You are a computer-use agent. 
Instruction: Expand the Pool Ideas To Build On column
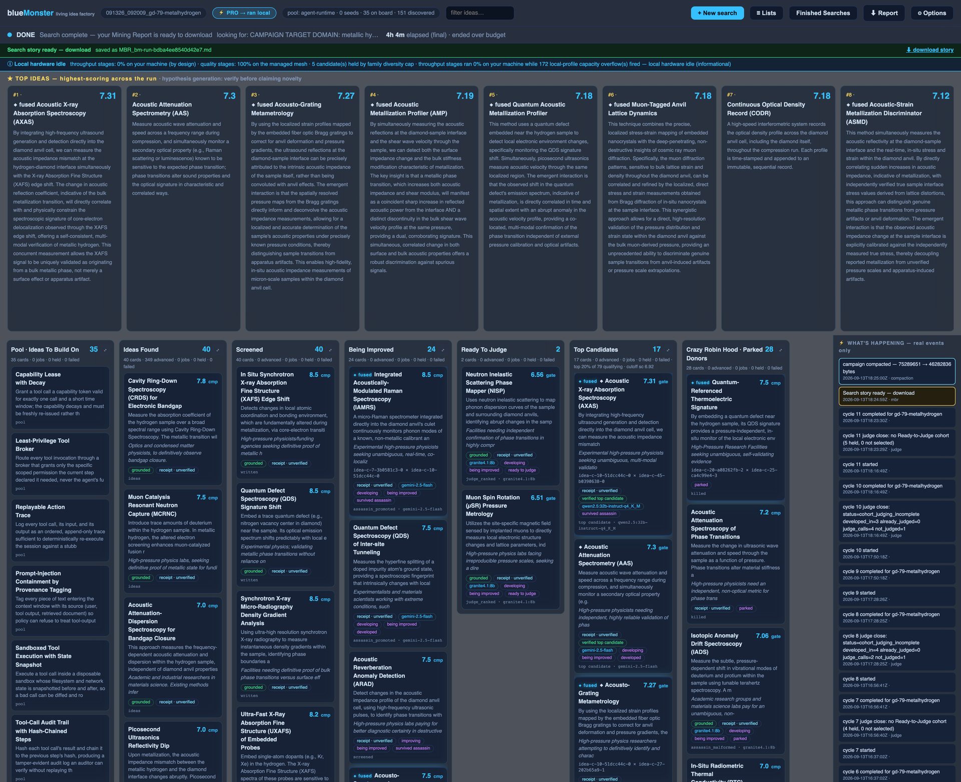pyautogui.click(x=105, y=350)
